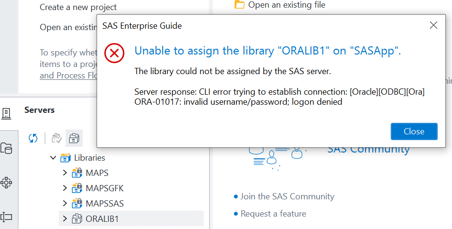The height and width of the screenshot is (229, 452).
Task: Choose Create a new project
Action: (78, 7)
